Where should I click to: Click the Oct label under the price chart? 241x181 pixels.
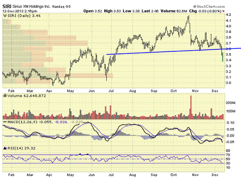click(173, 91)
